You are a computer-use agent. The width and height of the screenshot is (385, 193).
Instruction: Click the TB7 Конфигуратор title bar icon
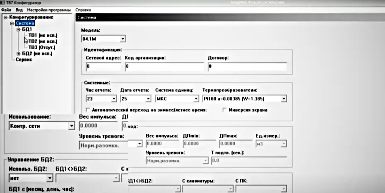point(3,3)
